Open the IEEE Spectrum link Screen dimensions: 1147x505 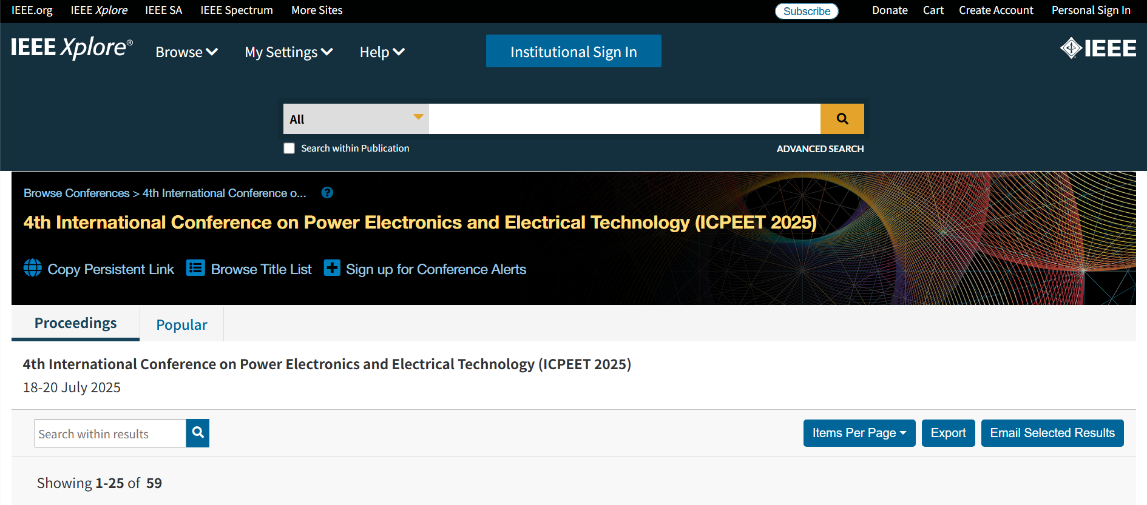(x=237, y=10)
